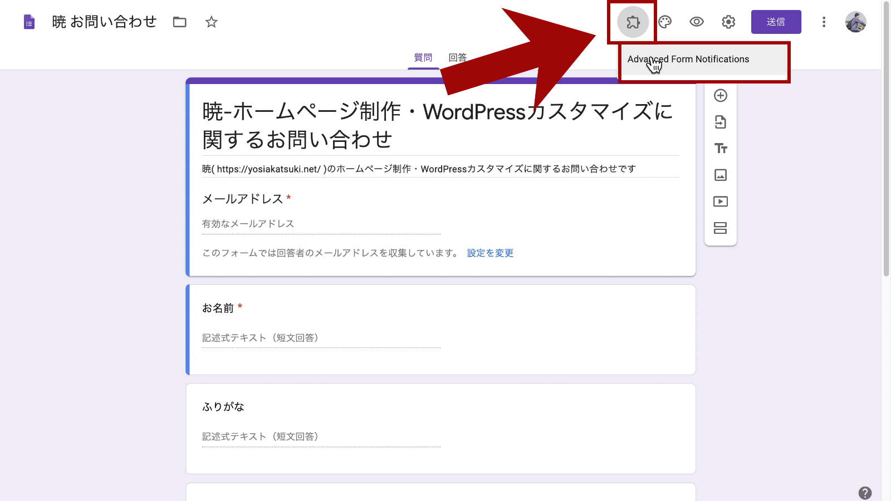
Task: Open the customize theme palette
Action: coord(665,22)
